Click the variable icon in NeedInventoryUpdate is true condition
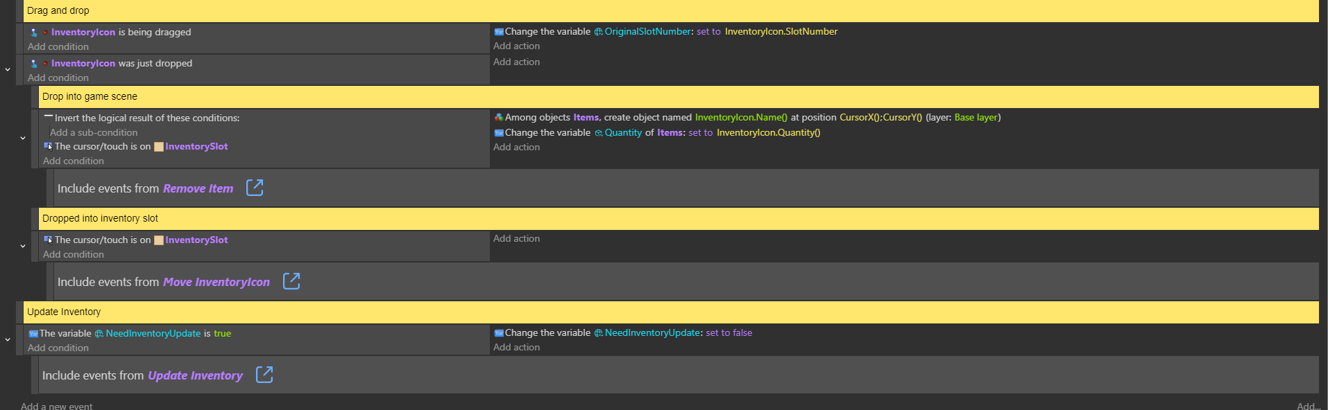Image resolution: width=1328 pixels, height=410 pixels. pyautogui.click(x=33, y=334)
